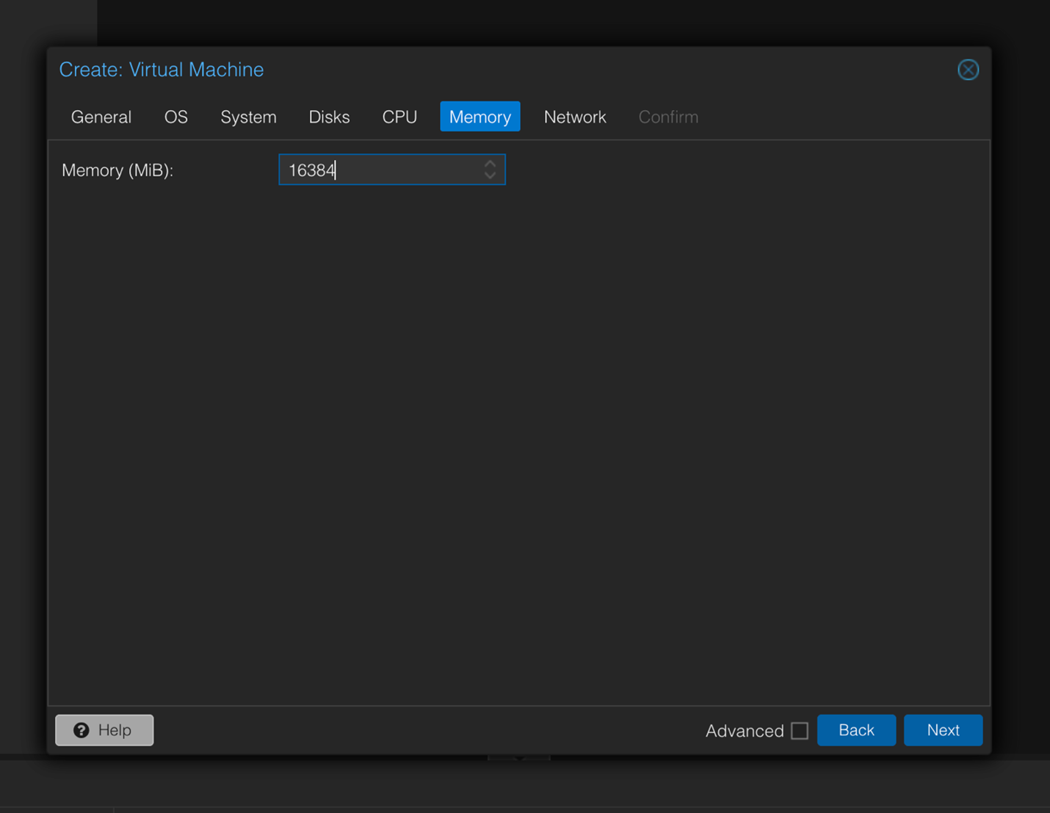Open the Help button
Screen dimensions: 1050x813
tap(104, 730)
